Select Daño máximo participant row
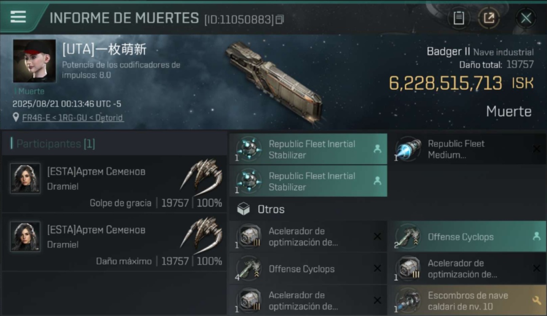The height and width of the screenshot is (316, 547). point(114,242)
